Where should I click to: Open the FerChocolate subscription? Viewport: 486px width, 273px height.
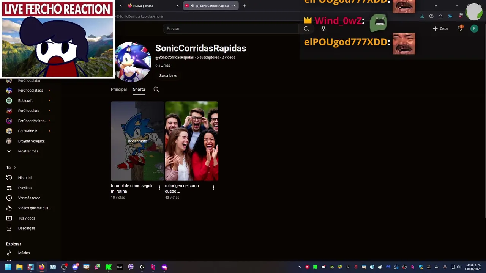(29, 111)
